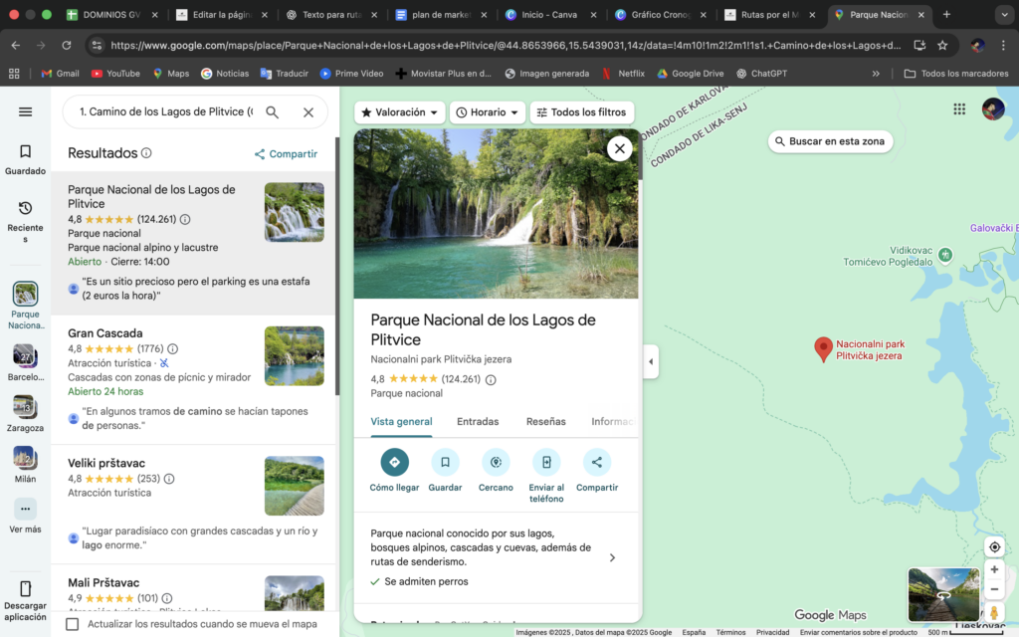Screen dimensions: 1019x637
Task: Click the Cómo llegar directions icon
Action: point(394,462)
